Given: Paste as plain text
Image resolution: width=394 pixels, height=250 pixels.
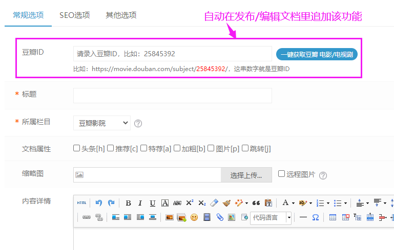Looking at the screenshot, I should pyautogui.click(x=268, y=203).
